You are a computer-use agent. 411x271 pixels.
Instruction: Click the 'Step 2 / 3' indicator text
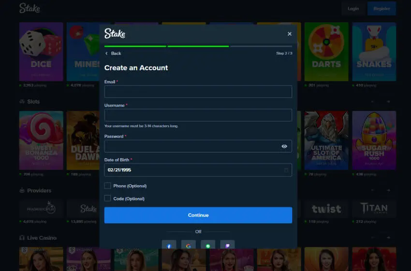pyautogui.click(x=284, y=54)
